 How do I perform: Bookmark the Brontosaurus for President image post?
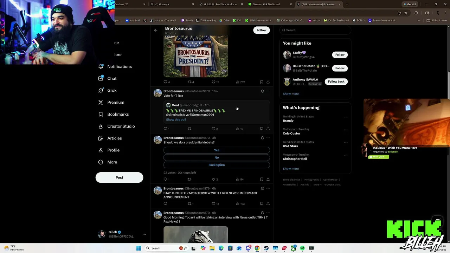pos(262,82)
